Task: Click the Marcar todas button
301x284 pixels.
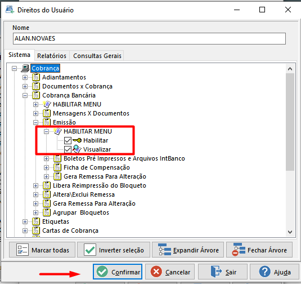Action: tap(42, 250)
